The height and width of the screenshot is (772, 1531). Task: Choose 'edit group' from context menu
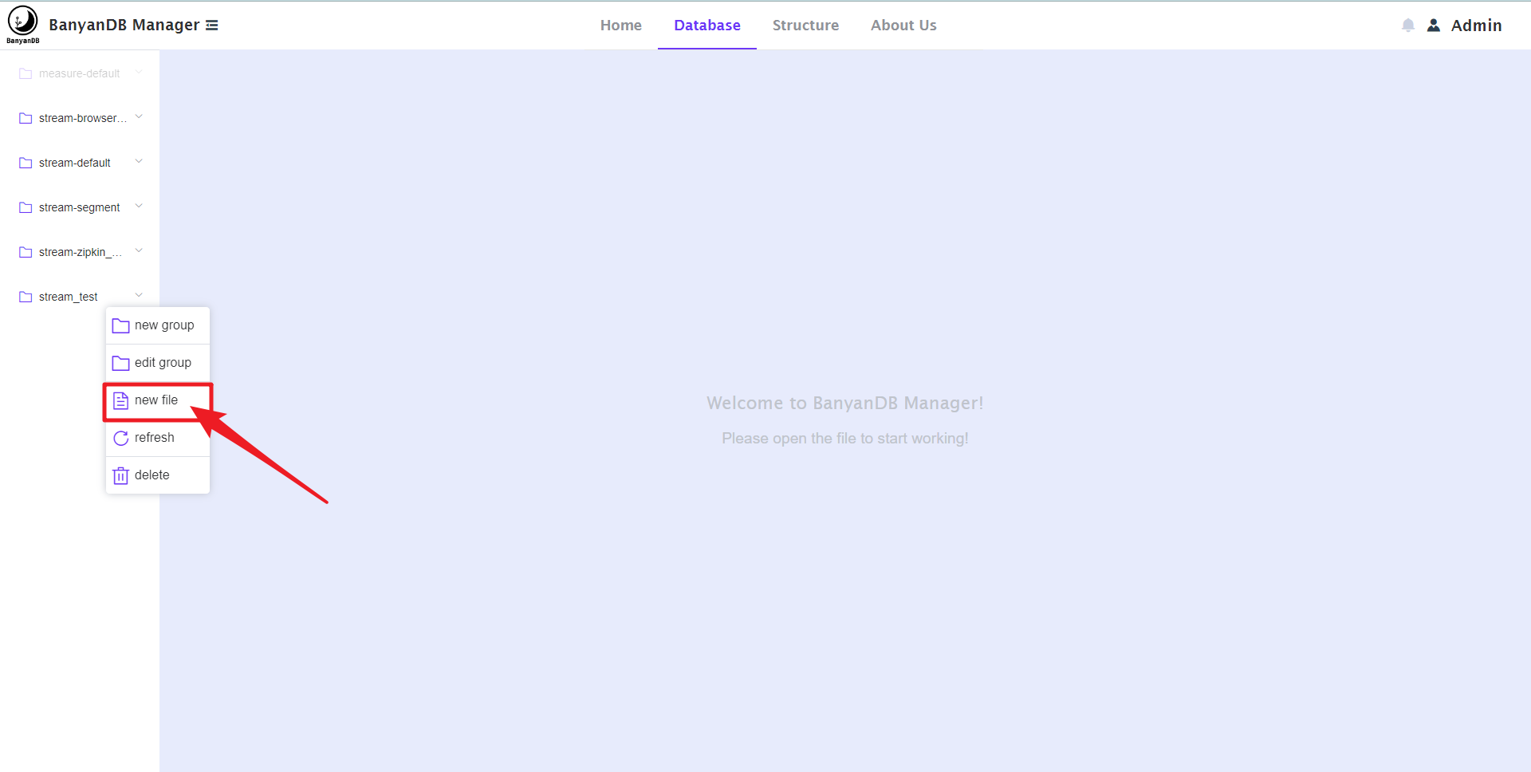[158, 363]
